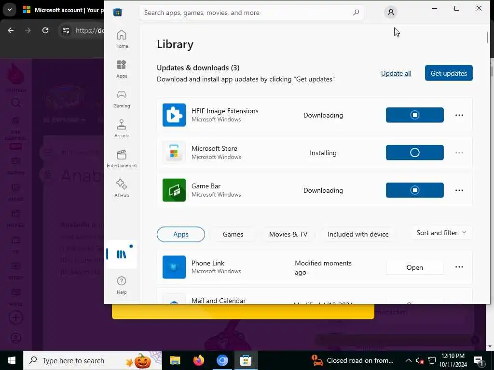Go to Home in the Store sidebar

point(122,39)
